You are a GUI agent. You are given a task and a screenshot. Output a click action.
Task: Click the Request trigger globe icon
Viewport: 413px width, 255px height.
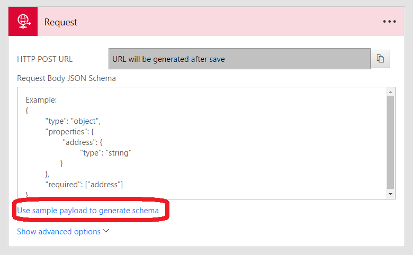[x=23, y=22]
